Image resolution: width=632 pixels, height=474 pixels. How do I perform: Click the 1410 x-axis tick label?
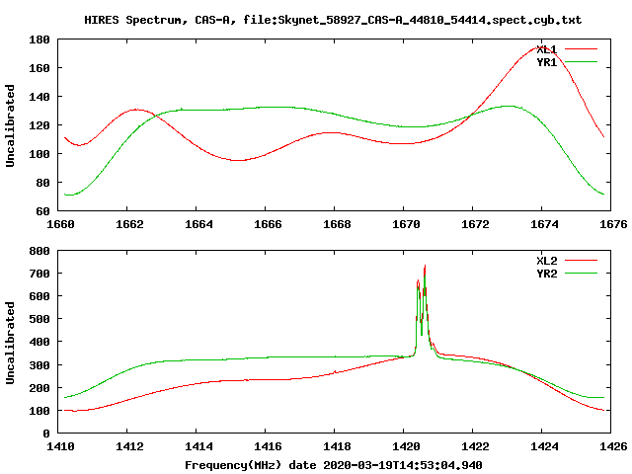coord(60,446)
